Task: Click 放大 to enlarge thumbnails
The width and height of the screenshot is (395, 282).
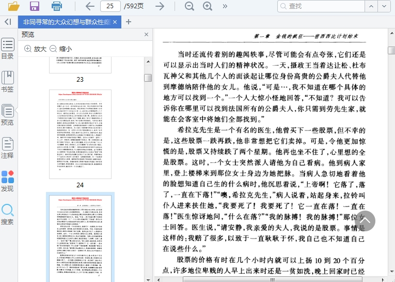Action: point(36,49)
